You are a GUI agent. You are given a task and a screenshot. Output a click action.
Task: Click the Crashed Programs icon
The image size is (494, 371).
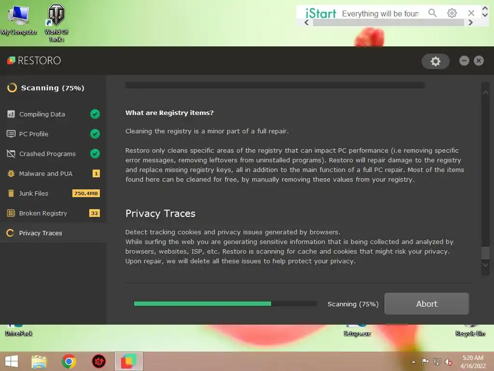11,154
